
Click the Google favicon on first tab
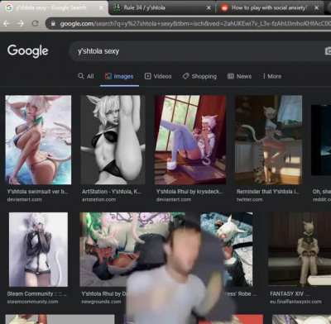[x=9, y=7]
